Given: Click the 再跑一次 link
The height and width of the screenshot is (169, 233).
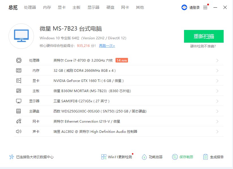Looking at the screenshot, I should coord(107,46).
